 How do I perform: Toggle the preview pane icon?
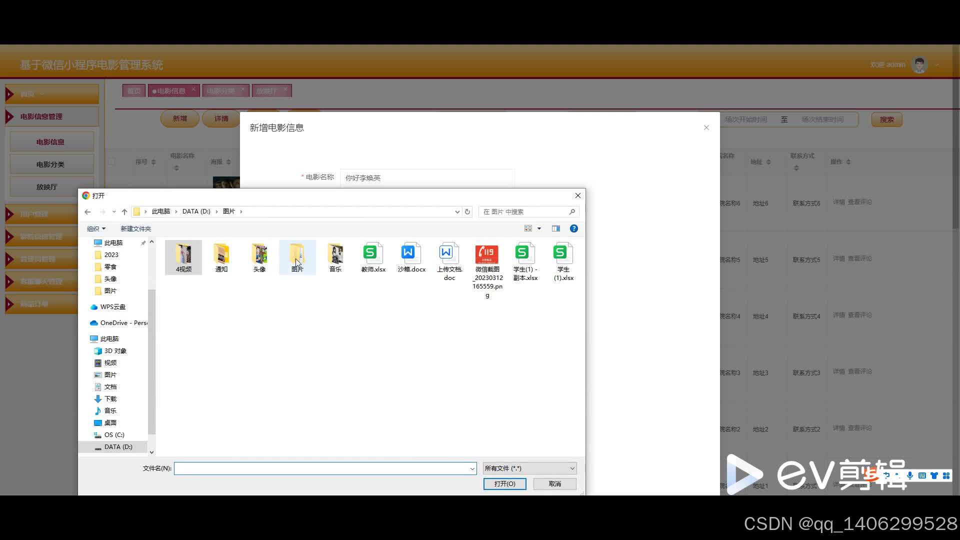click(x=555, y=228)
